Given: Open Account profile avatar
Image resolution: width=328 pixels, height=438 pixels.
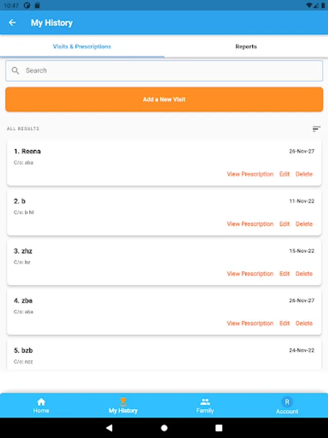Looking at the screenshot, I should [x=287, y=401].
